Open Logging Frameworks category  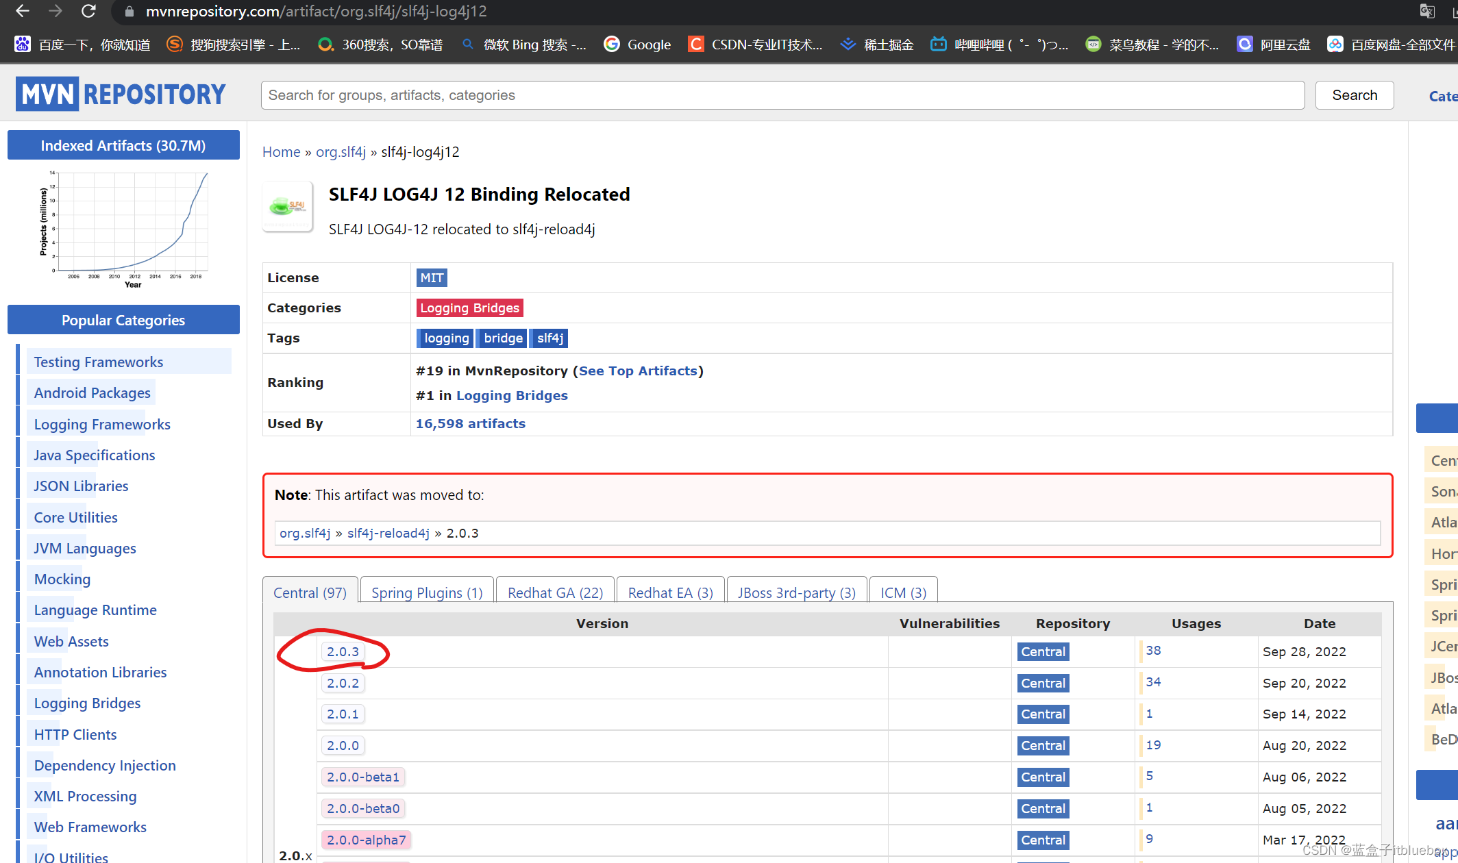pos(102,424)
